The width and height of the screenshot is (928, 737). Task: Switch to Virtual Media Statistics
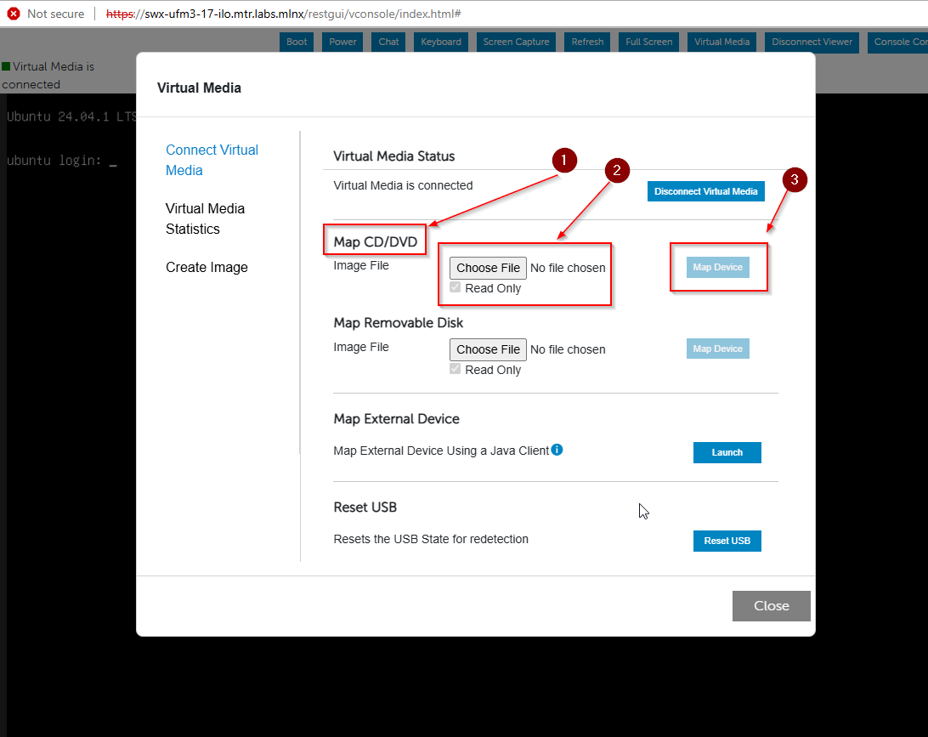coord(205,218)
